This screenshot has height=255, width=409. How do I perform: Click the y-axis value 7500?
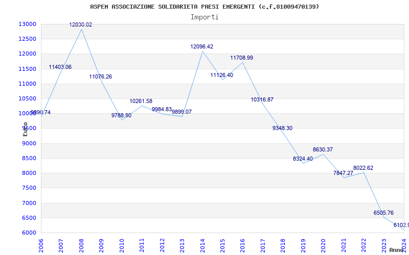tap(29, 188)
